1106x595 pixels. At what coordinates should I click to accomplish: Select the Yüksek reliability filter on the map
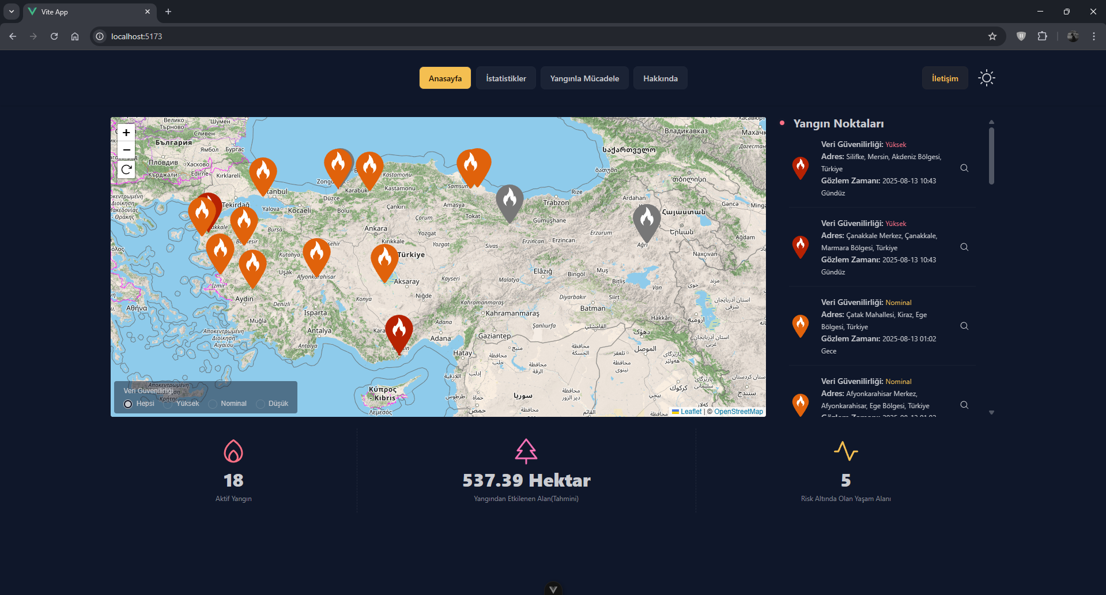pos(168,404)
